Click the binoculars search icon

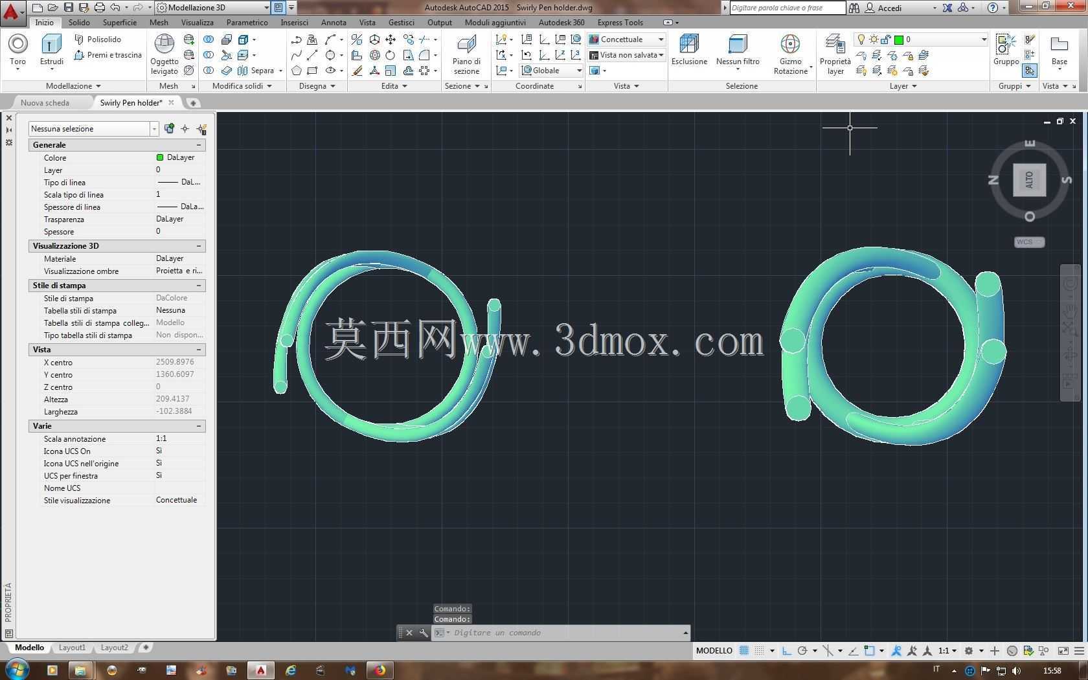pos(854,8)
